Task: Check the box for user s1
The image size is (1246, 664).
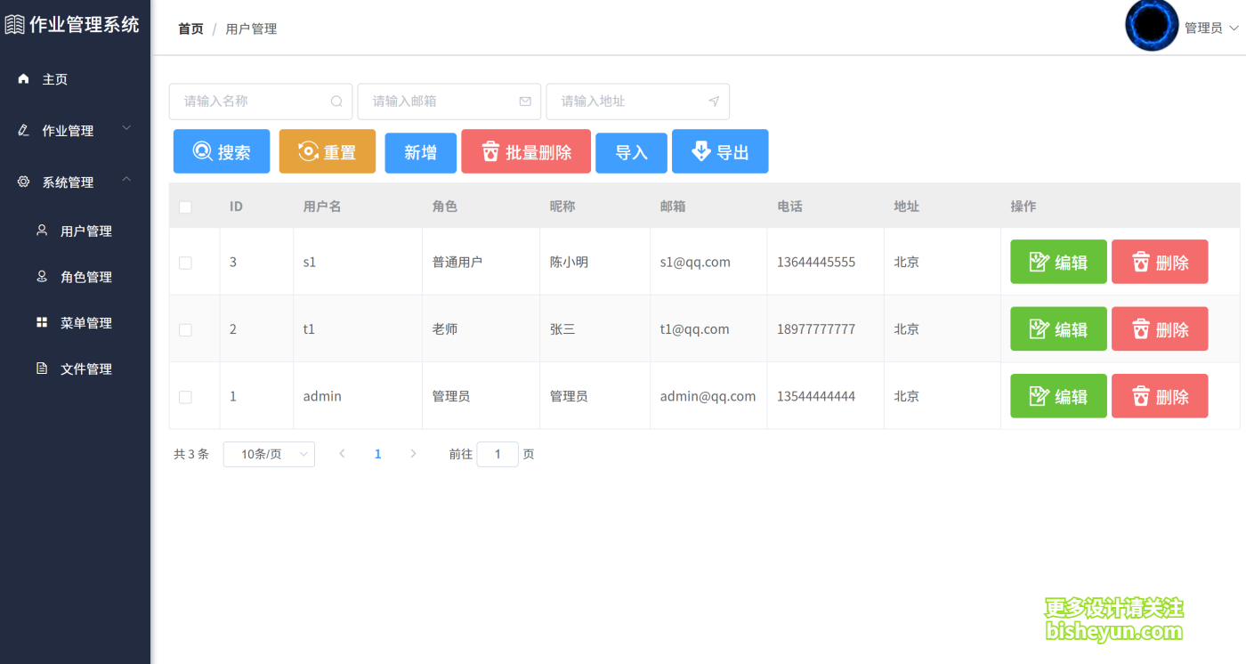Action: pyautogui.click(x=185, y=263)
